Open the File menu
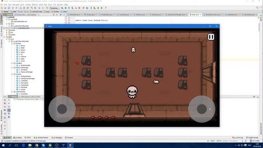 pyautogui.click(x=2, y=5)
